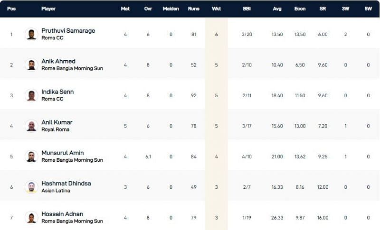The width and height of the screenshot is (380, 230).
Task: Click the SR column header
Action: [323, 9]
